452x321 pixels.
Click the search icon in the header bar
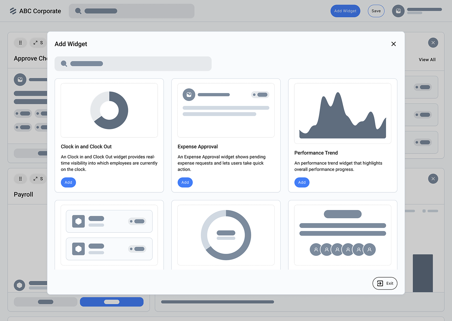(78, 11)
